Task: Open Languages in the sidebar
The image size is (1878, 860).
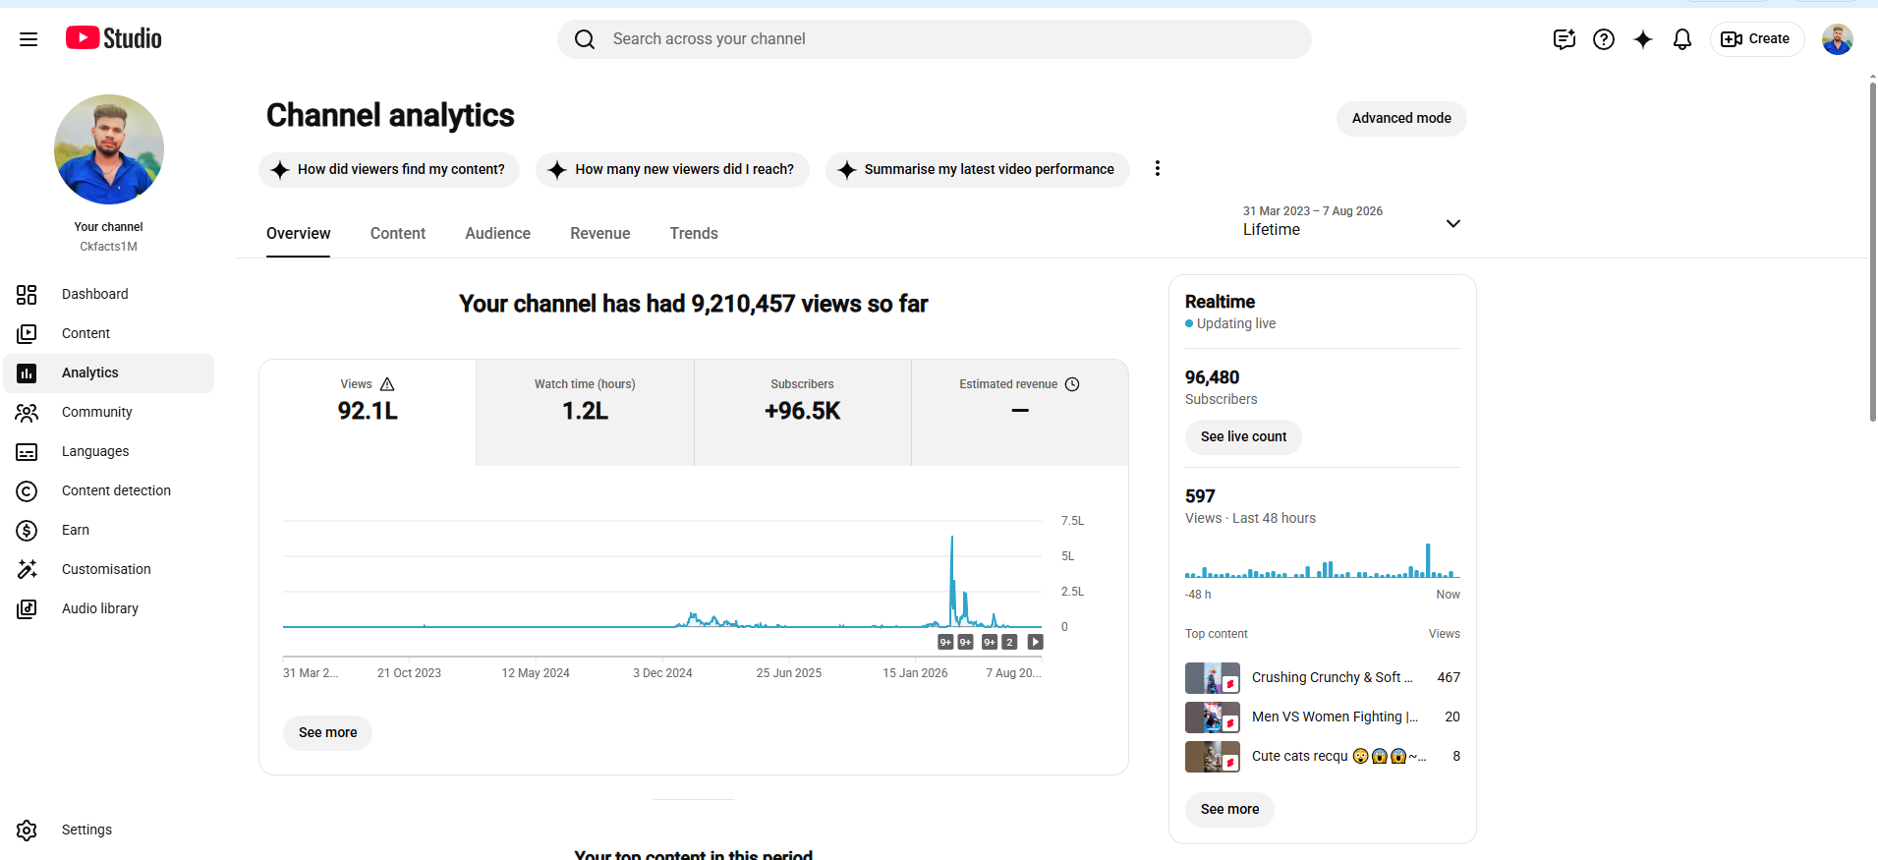Action: [109, 451]
